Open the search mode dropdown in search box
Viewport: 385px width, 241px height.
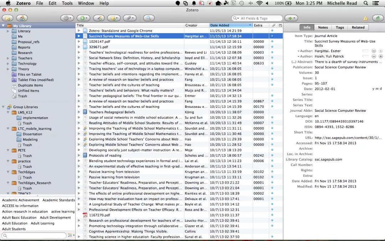click(236, 18)
